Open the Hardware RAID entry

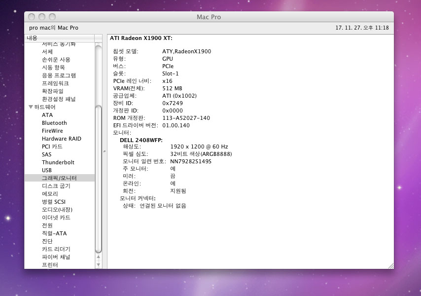click(x=61, y=139)
